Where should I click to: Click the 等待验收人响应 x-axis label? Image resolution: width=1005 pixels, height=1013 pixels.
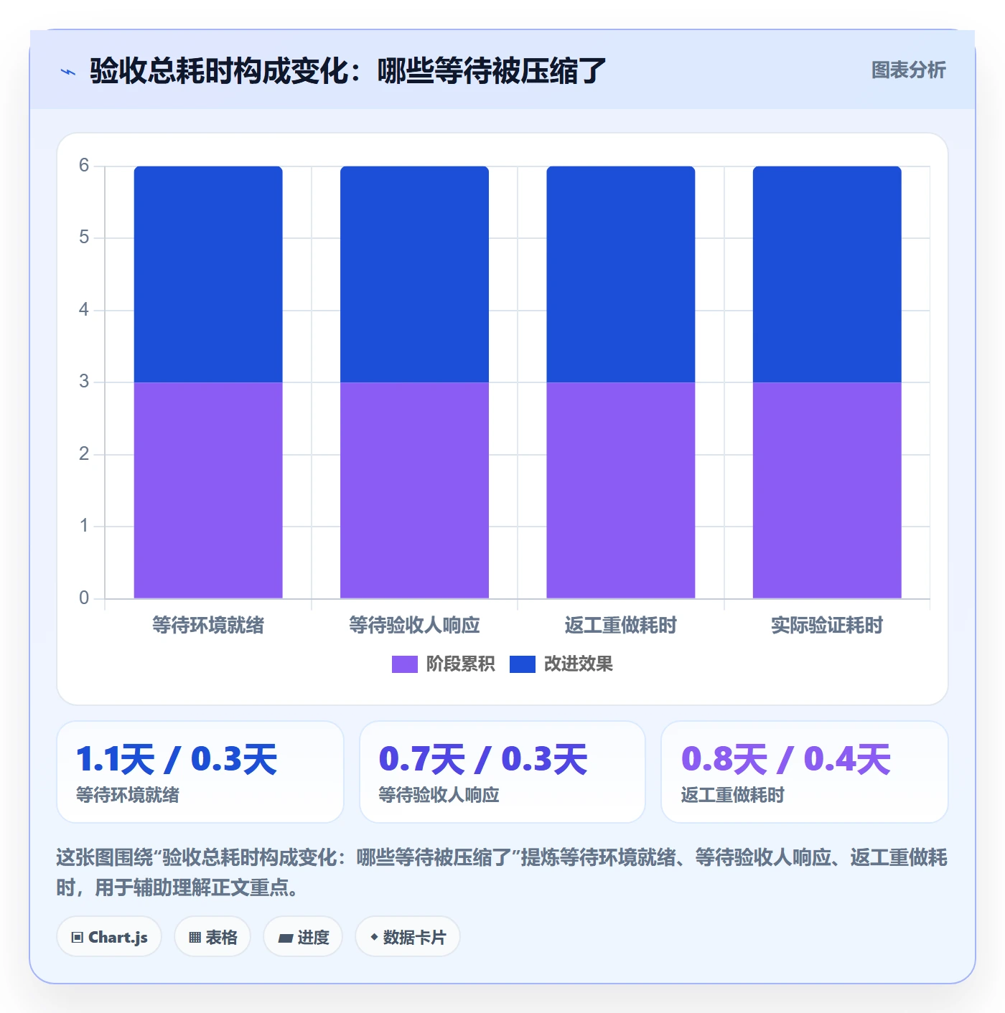414,626
